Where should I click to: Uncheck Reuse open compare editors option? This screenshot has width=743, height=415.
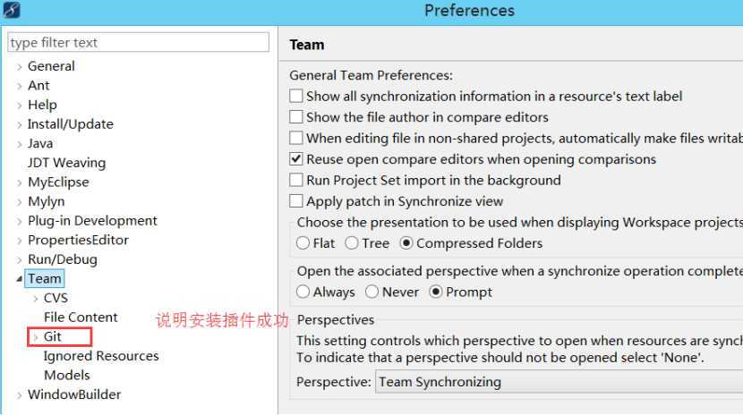(296, 159)
